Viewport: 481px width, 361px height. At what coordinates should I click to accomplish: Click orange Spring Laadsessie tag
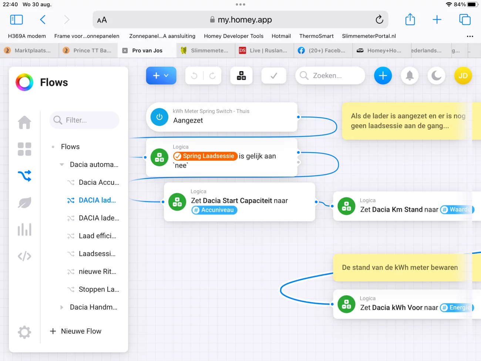pos(205,156)
